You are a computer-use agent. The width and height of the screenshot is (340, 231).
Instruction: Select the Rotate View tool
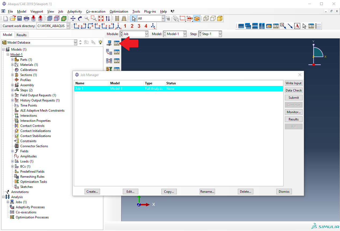(80, 18)
